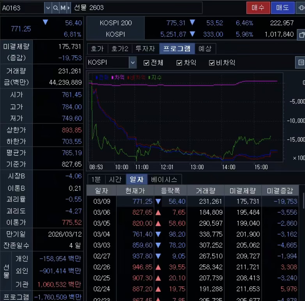305x301 pixels.
Task: Switch to the 호가2 tab
Action: [120, 49]
